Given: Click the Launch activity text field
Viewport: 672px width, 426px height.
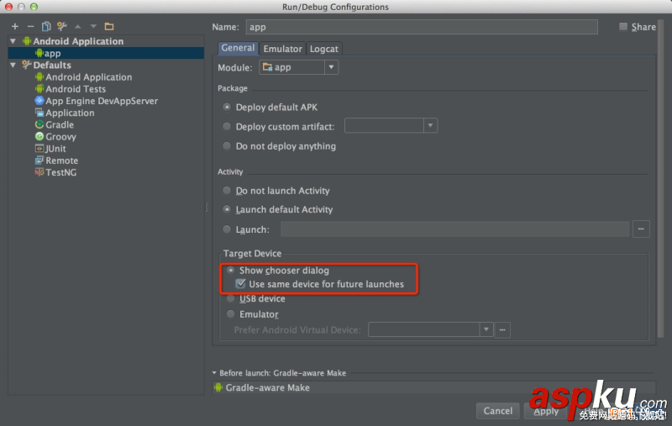Looking at the screenshot, I should point(455,229).
